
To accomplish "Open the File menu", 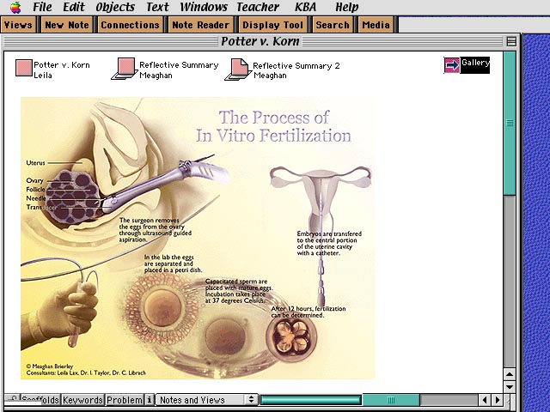I will tap(42, 7).
